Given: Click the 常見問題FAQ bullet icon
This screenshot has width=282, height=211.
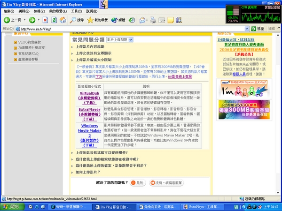Looking at the screenshot, I should tap(16, 53).
